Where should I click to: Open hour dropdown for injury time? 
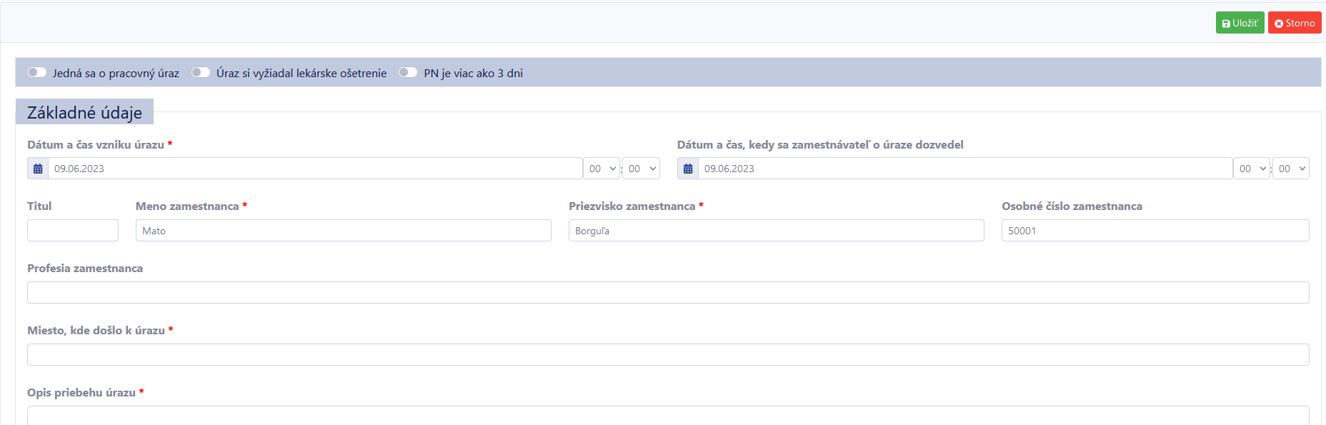click(x=602, y=169)
